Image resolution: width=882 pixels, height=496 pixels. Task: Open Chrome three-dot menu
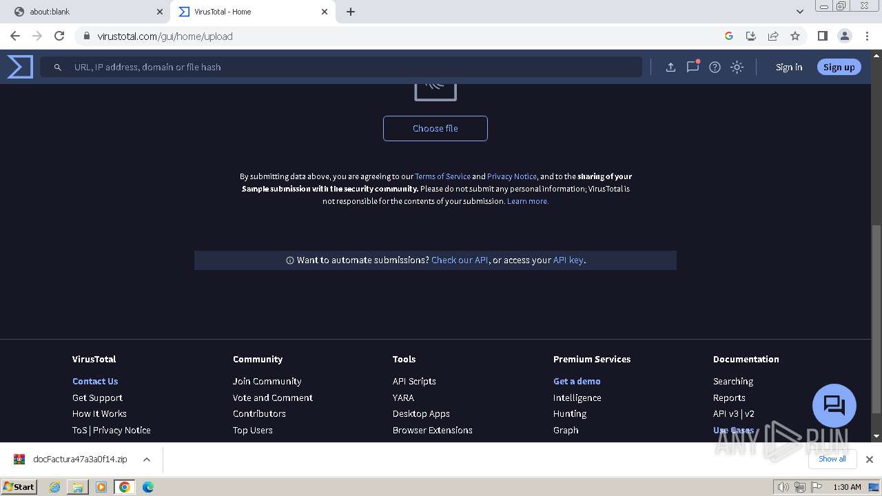(867, 36)
